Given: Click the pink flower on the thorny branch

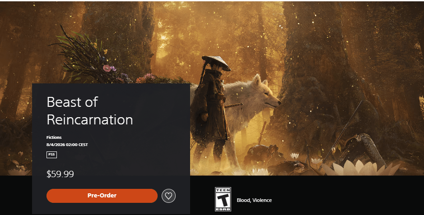Looking at the screenshot, I should (107, 68).
